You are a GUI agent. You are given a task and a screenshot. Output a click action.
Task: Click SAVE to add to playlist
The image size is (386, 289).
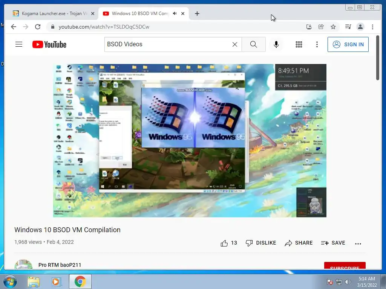click(333, 243)
